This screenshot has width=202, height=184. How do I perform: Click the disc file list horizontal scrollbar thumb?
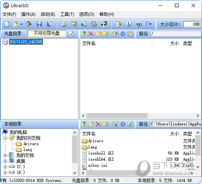[117, 116]
